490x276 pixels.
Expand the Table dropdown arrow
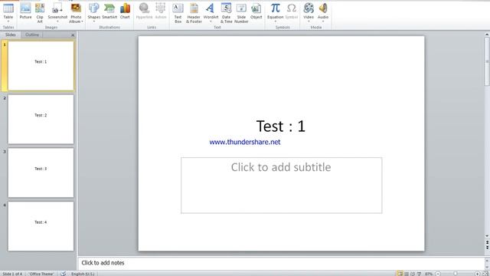tap(8, 21)
